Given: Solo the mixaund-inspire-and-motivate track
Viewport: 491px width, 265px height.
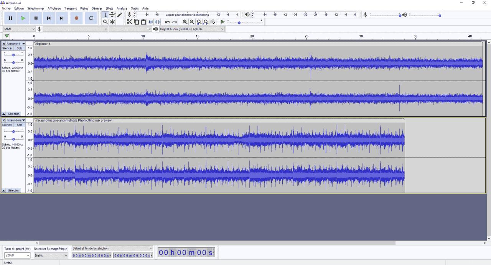Looking at the screenshot, I should [20, 124].
